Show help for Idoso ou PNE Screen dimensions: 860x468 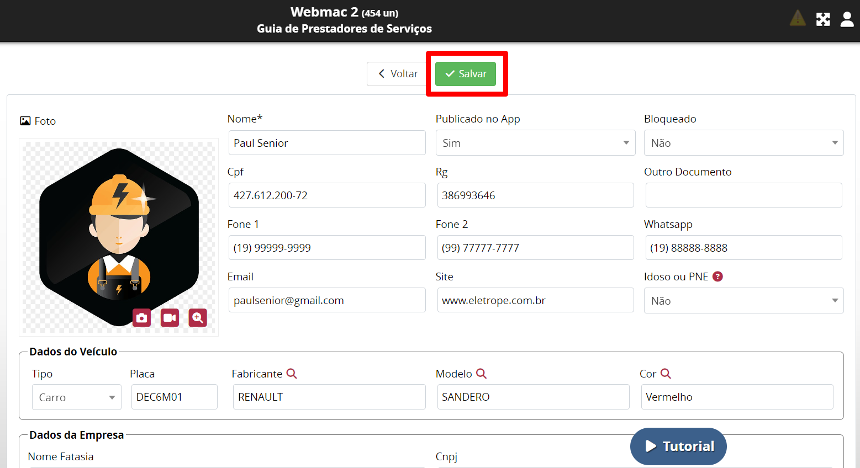(x=717, y=276)
